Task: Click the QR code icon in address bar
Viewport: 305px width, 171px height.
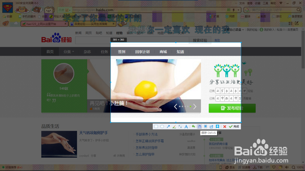Action: (x=229, y=10)
